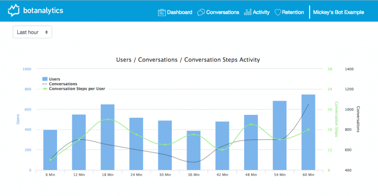Open the Dashboard menu item
The width and height of the screenshot is (378, 196).
point(175,12)
